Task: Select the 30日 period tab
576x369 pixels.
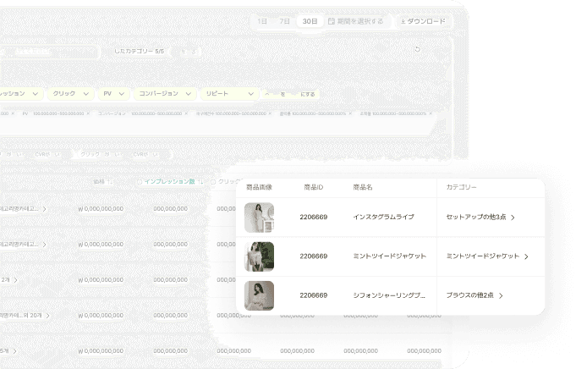Action: (310, 21)
